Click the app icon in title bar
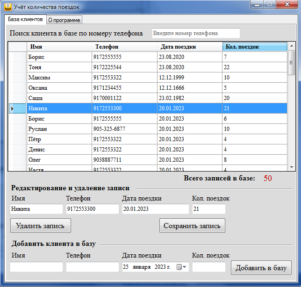 [x=7, y=7]
